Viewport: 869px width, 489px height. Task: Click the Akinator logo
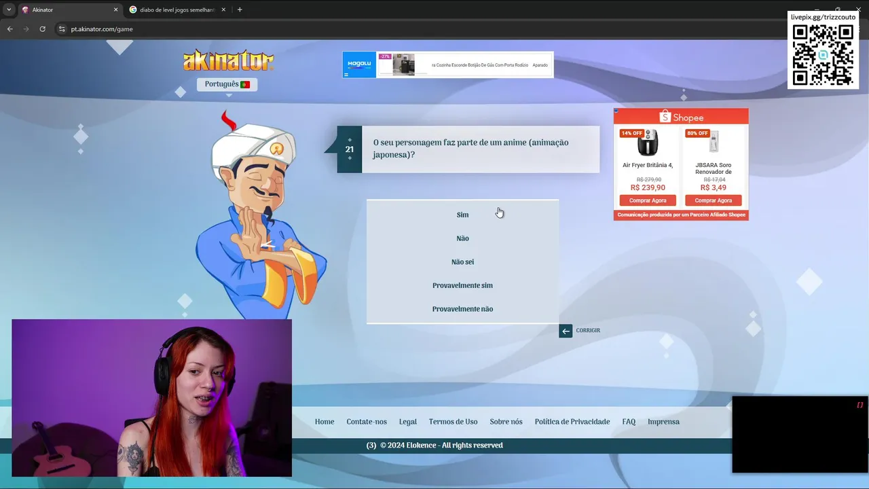click(x=228, y=61)
